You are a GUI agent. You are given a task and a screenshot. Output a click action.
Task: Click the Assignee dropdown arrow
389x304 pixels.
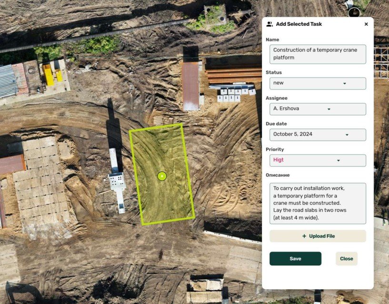(x=329, y=109)
